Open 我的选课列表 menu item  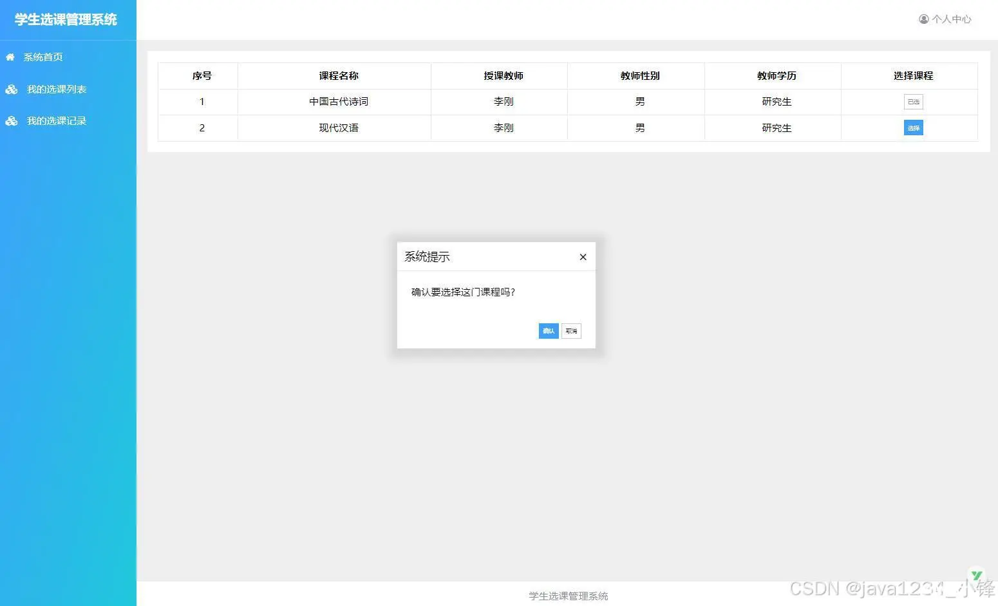(x=57, y=90)
